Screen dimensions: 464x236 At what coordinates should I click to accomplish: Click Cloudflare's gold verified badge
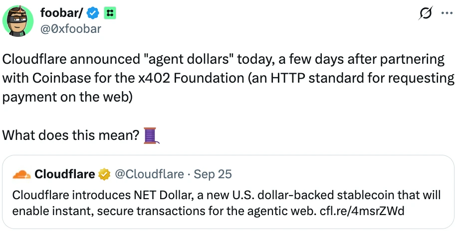(x=104, y=174)
